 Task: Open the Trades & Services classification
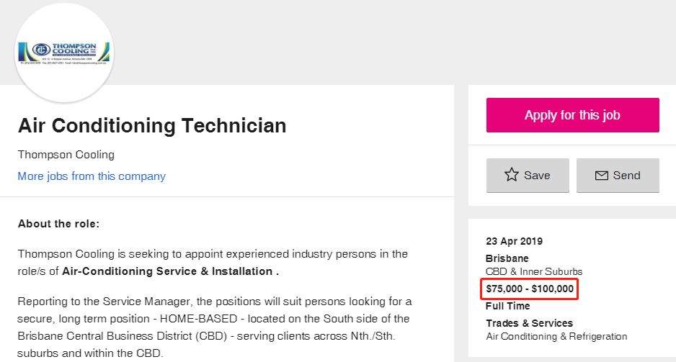click(529, 323)
